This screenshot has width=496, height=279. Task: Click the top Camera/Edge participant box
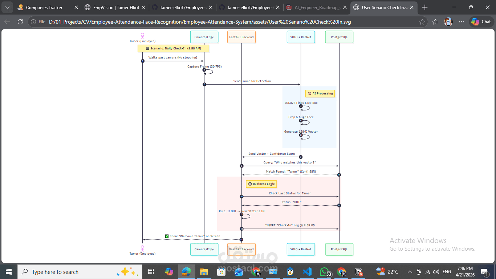point(204,37)
